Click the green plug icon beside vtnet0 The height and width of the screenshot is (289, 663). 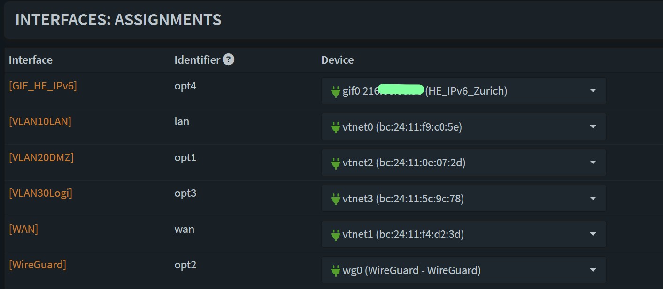click(336, 127)
